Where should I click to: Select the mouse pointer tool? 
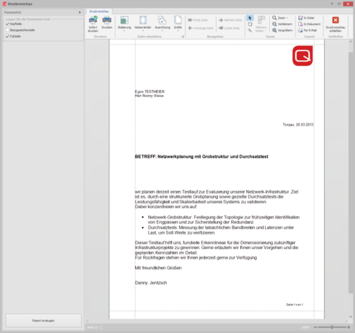coord(250,18)
